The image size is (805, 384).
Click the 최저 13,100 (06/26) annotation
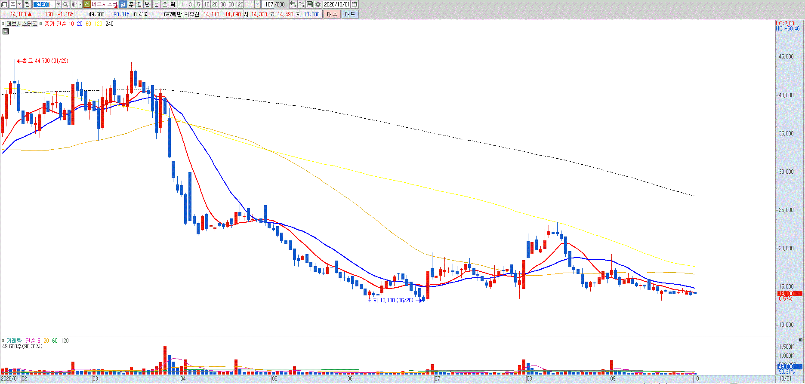[395, 300]
